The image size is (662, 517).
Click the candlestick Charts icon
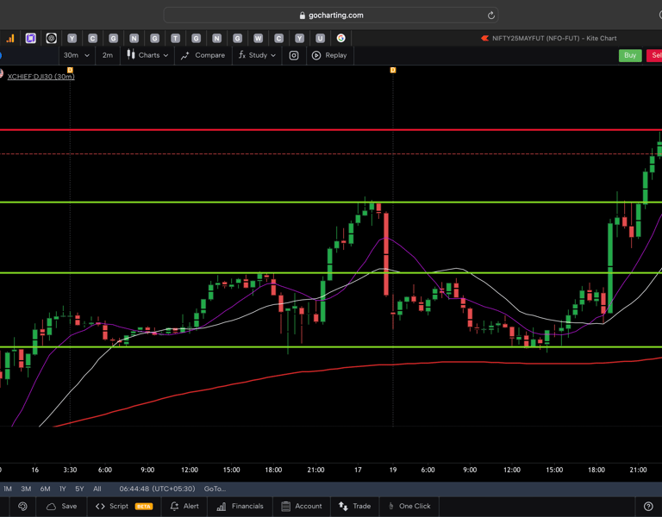click(x=131, y=55)
